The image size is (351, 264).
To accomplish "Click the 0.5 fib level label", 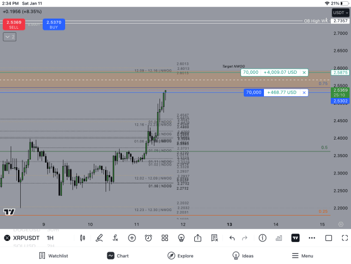I will point(324,147).
